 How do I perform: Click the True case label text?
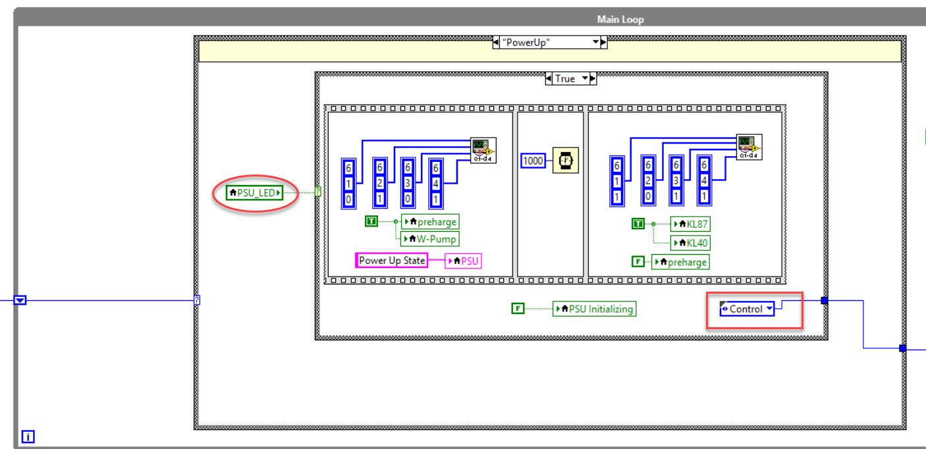[x=565, y=79]
